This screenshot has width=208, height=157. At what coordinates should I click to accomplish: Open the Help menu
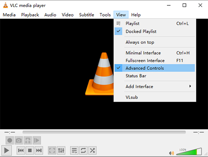[x=136, y=15]
